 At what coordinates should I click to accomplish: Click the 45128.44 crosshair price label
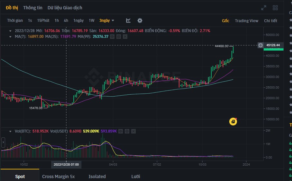(273, 45)
